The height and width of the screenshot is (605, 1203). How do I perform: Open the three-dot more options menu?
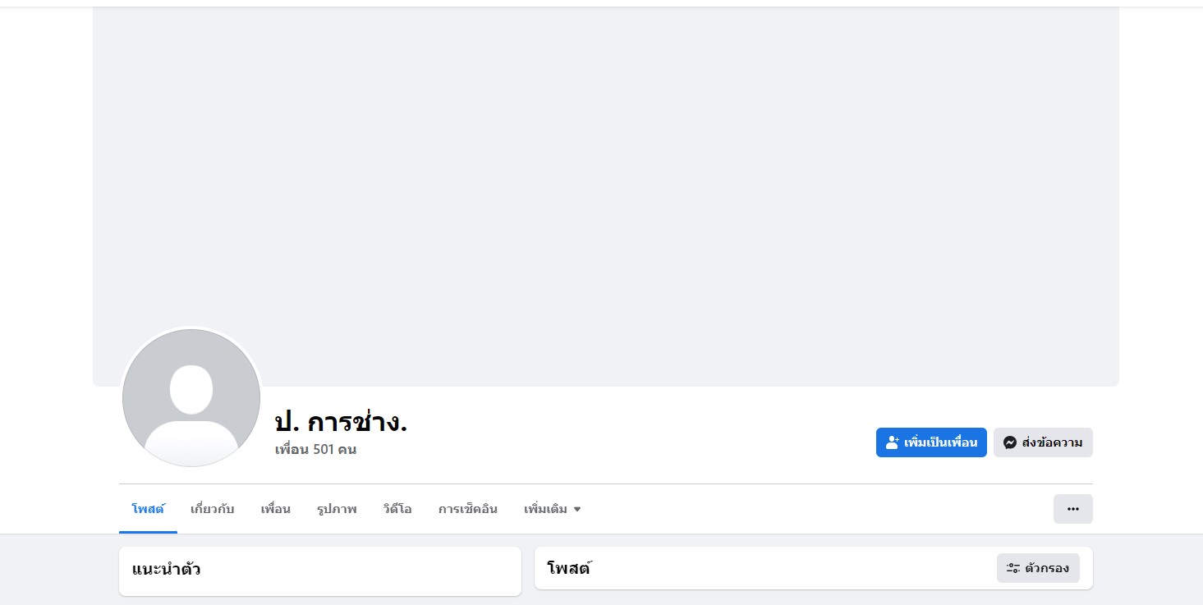(x=1072, y=509)
